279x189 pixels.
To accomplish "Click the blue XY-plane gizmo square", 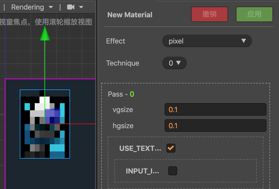I will coord(52,116).
